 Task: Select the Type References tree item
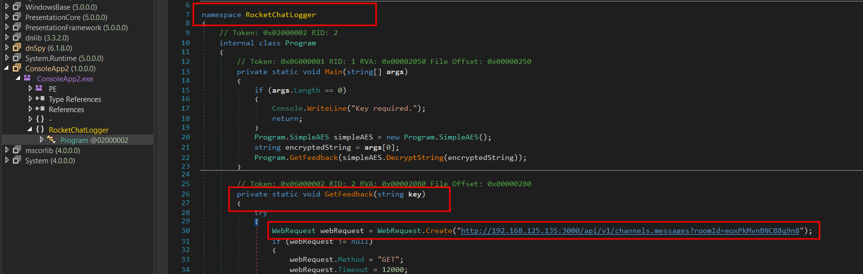point(75,99)
